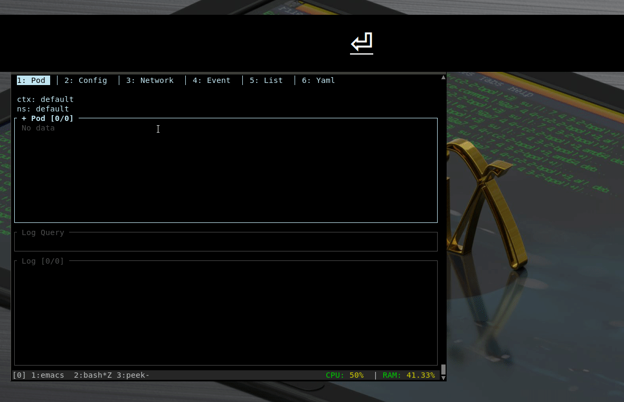This screenshot has height=402, width=624.
Task: Click the scrollbar up arrow
Action: coord(443,77)
